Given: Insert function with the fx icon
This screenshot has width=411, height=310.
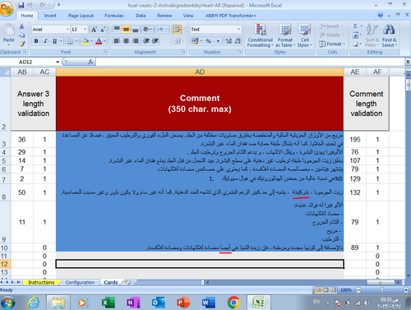Looking at the screenshot, I should point(90,62).
